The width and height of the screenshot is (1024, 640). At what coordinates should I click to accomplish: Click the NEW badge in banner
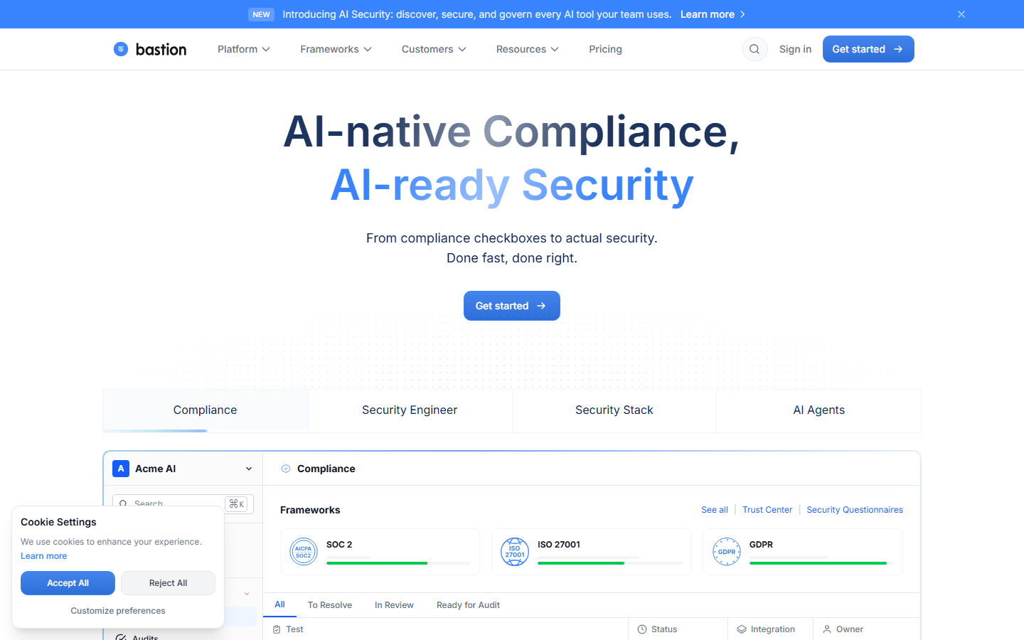pyautogui.click(x=262, y=14)
